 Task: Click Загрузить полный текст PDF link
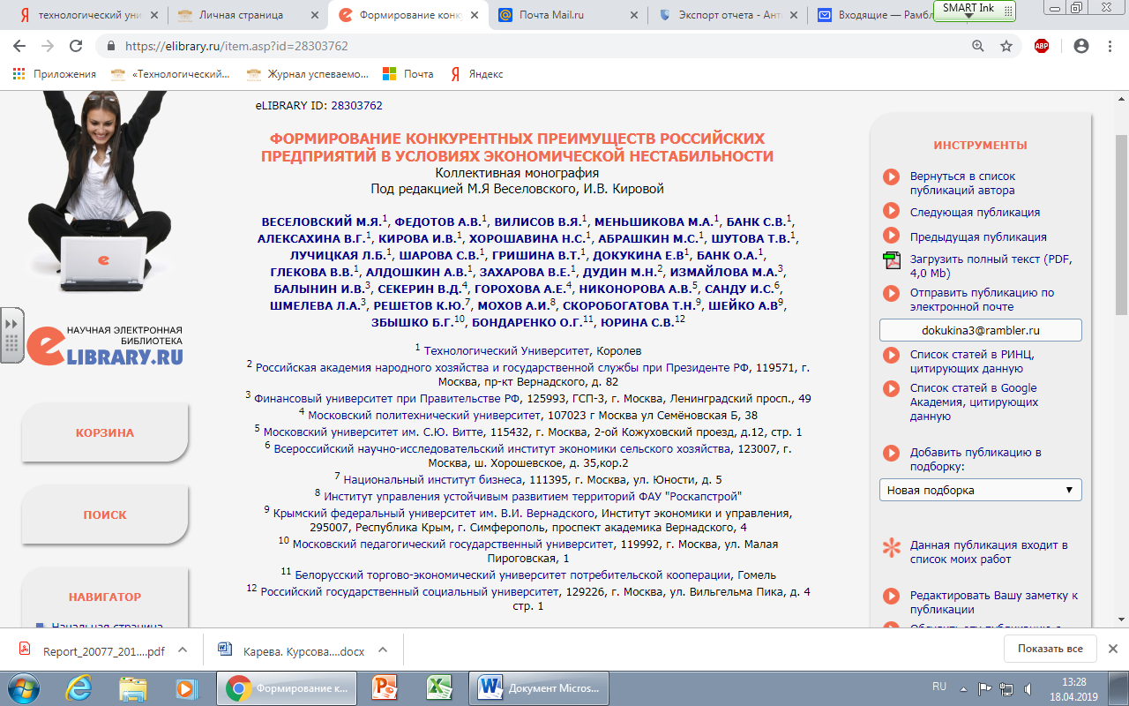pyautogui.click(x=991, y=267)
